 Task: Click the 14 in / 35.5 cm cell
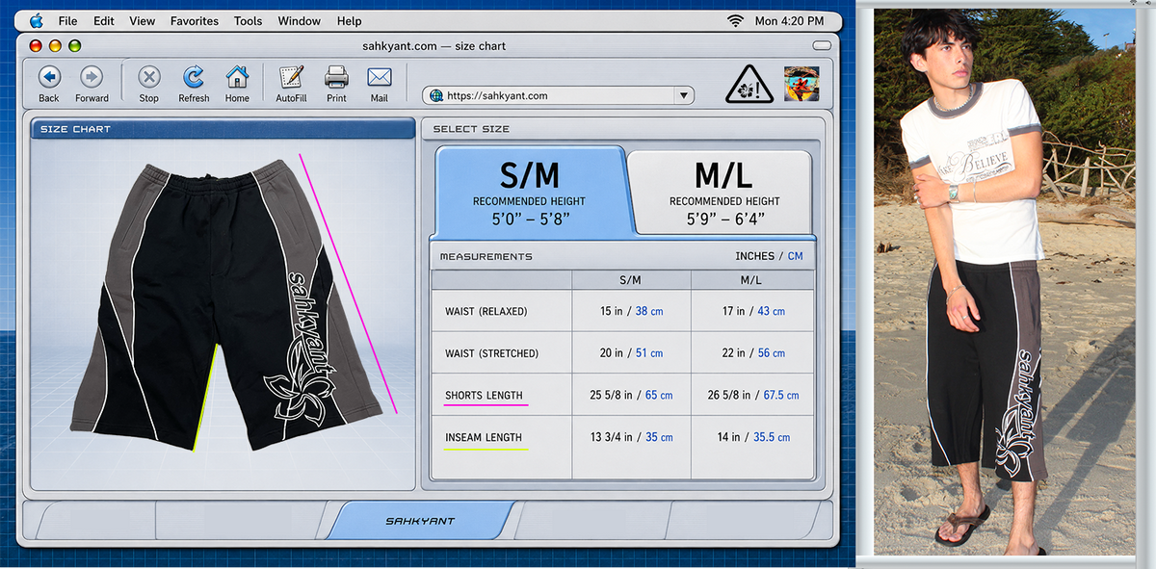(x=752, y=437)
